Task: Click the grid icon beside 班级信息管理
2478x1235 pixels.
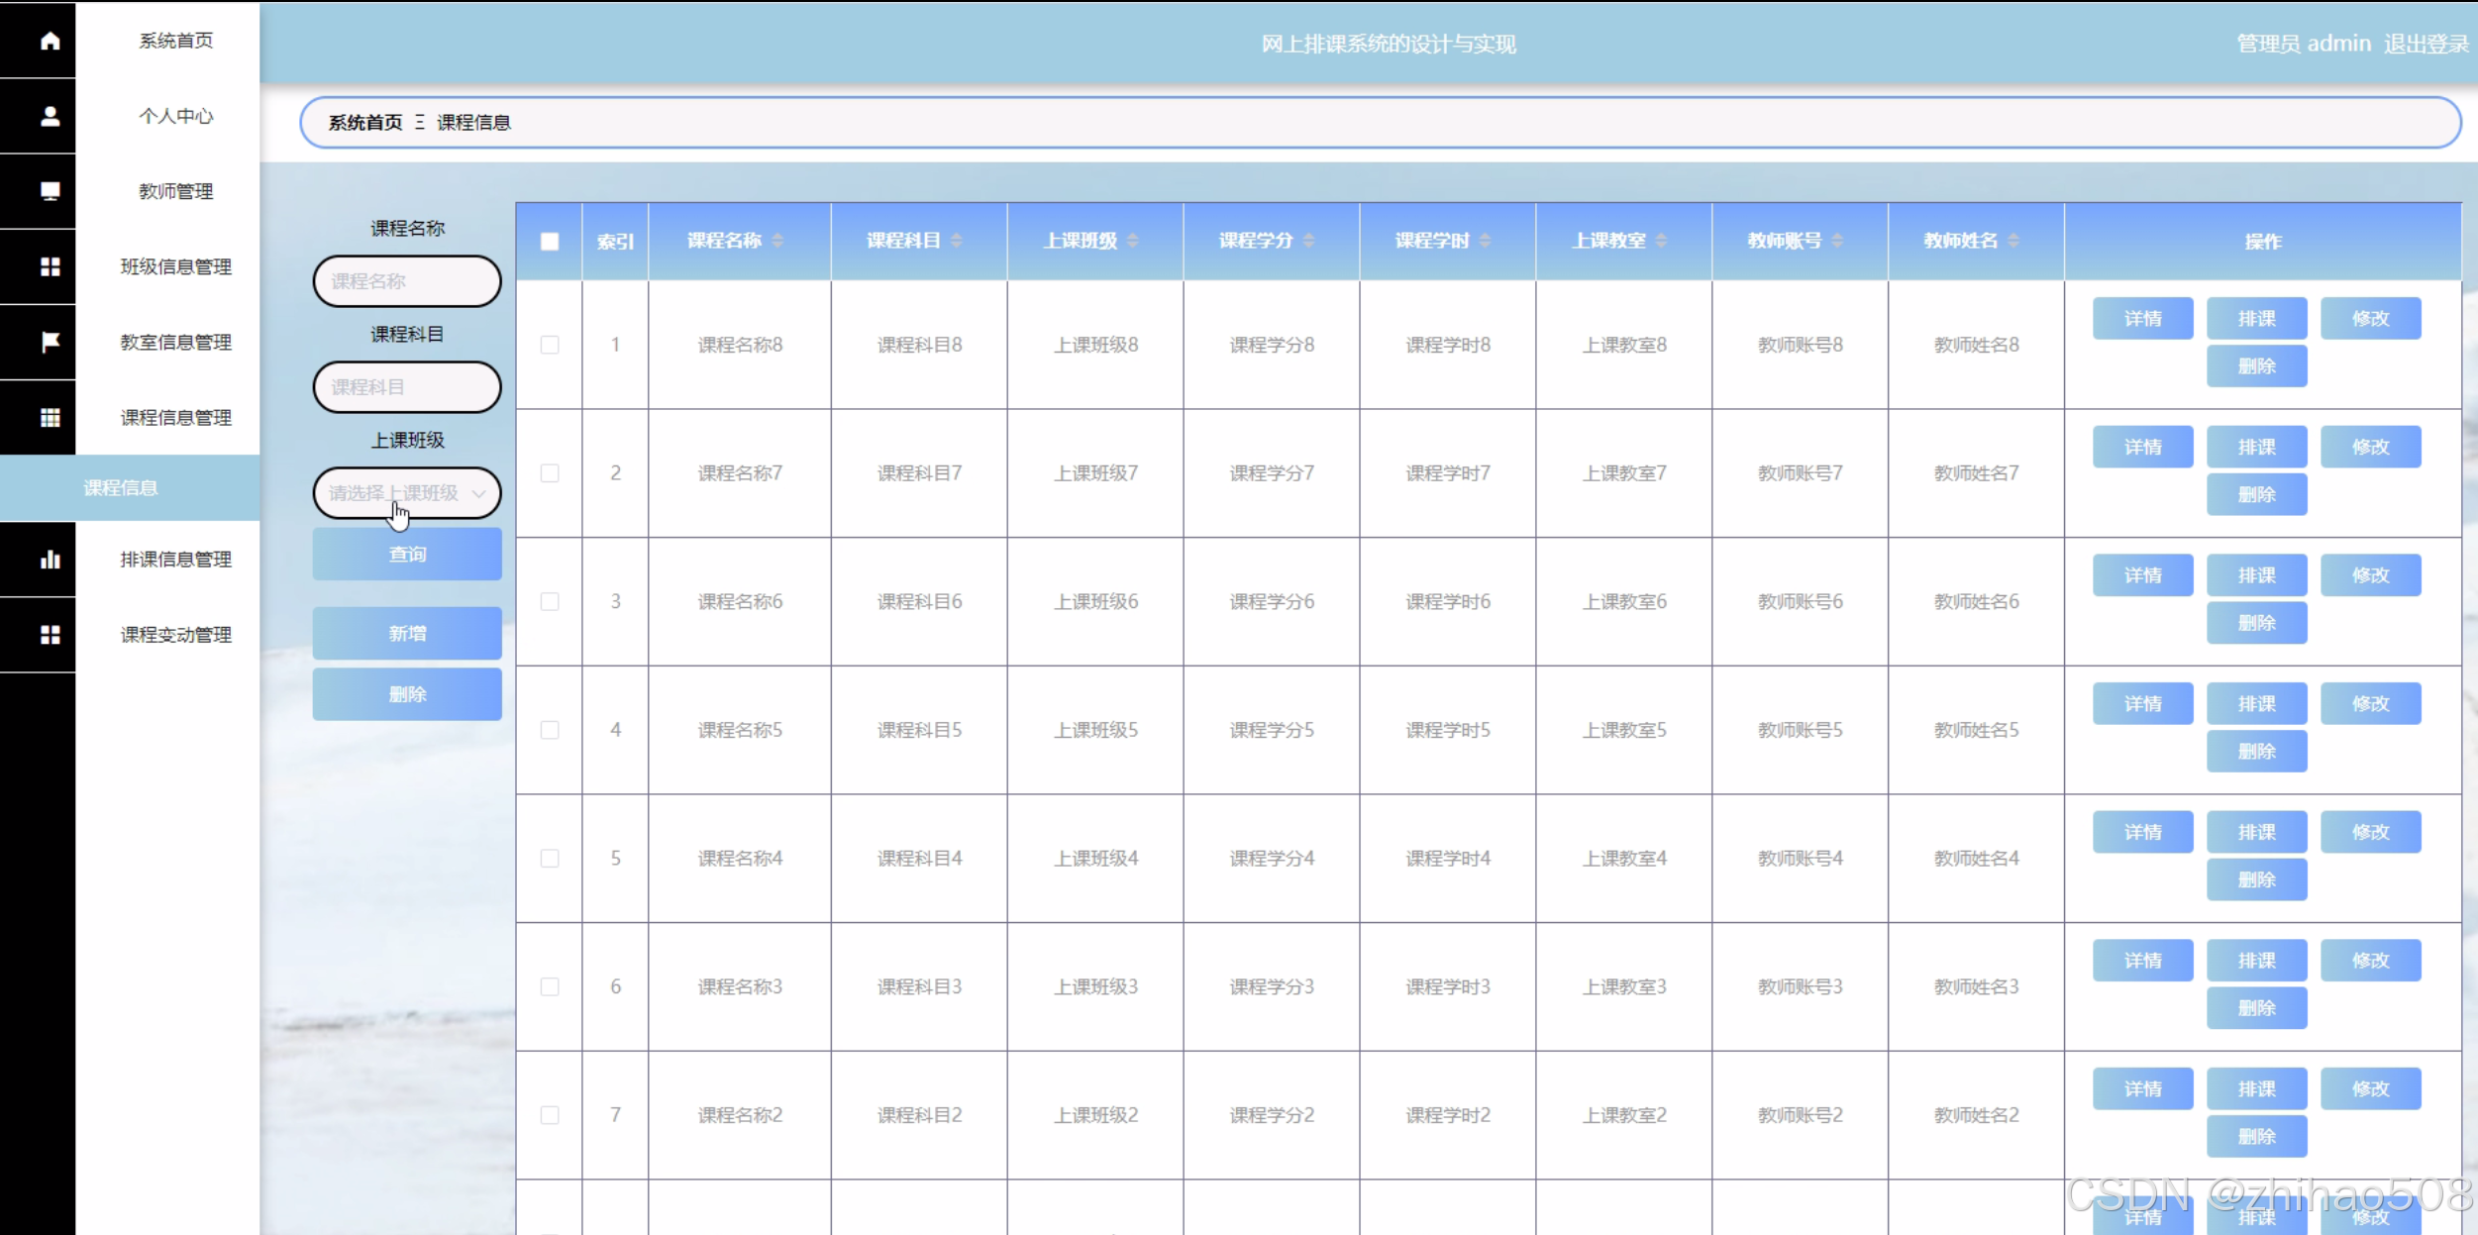Action: [50, 266]
